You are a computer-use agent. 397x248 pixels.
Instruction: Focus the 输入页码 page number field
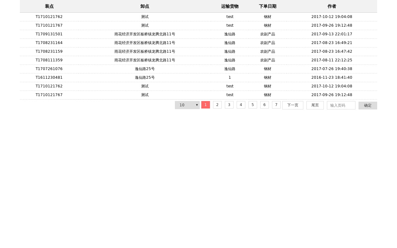[341, 105]
